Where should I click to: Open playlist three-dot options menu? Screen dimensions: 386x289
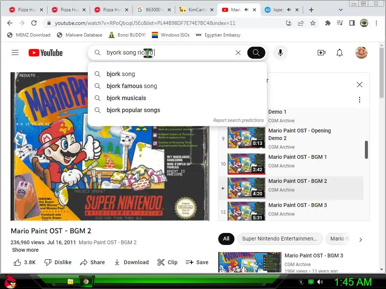[x=359, y=99]
